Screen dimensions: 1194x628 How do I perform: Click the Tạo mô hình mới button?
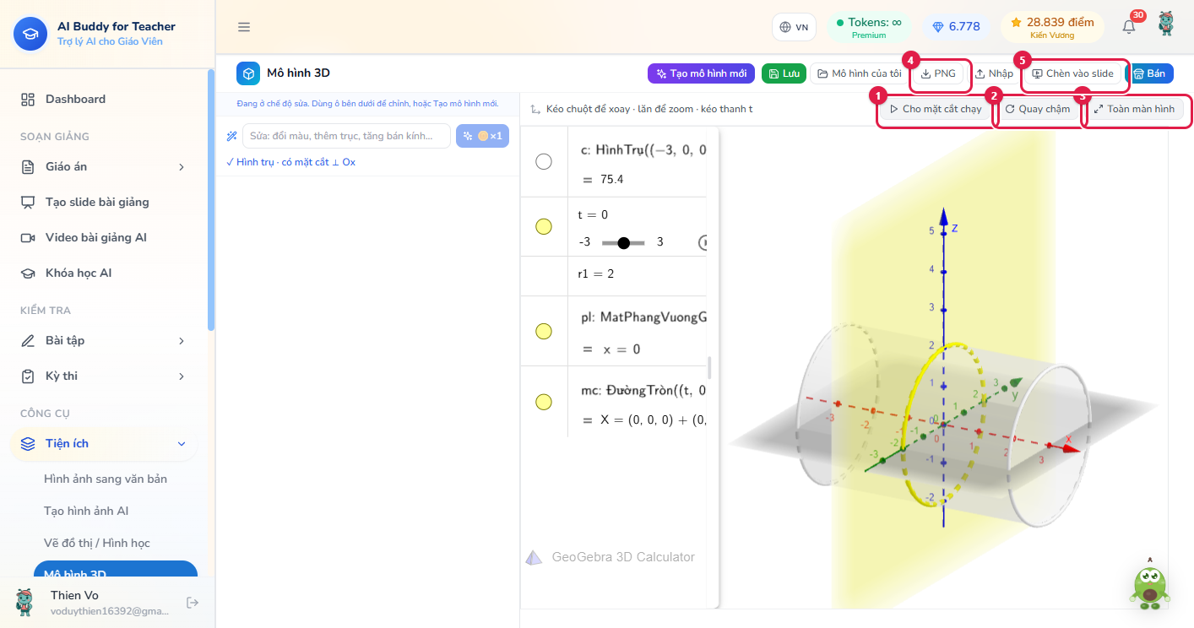coord(702,74)
